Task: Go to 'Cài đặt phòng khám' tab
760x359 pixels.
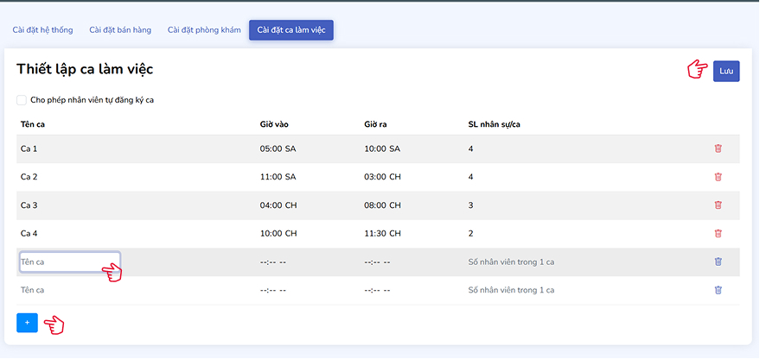Action: point(204,30)
